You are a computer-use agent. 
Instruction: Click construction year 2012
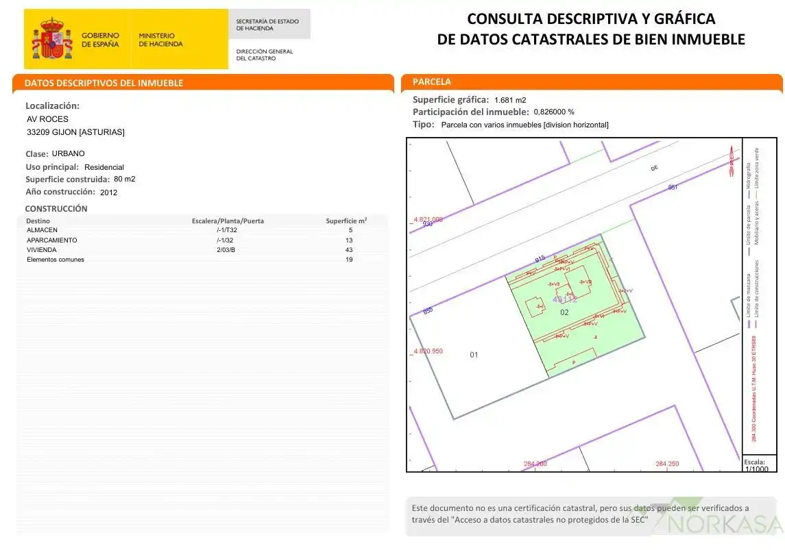(108, 192)
